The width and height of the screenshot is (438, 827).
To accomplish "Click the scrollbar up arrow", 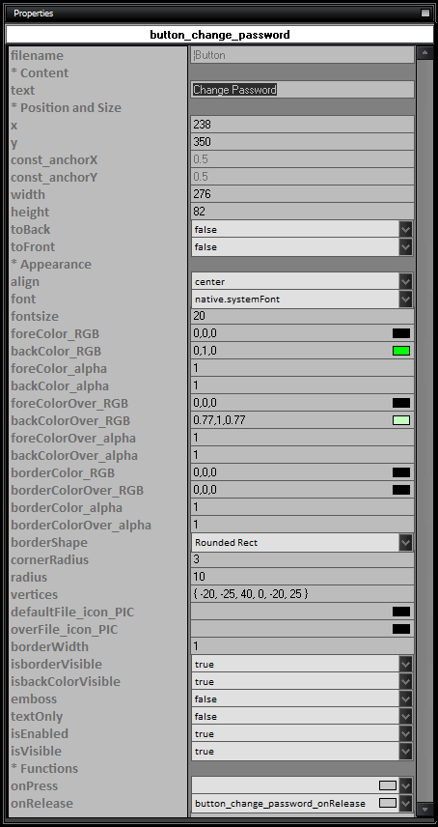I will pos(424,53).
